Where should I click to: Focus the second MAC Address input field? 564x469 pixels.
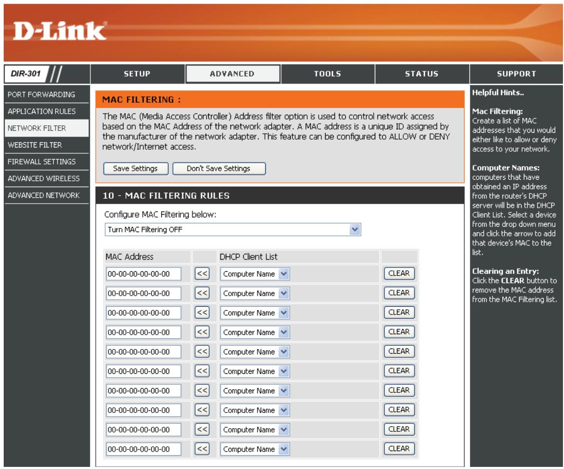143,293
